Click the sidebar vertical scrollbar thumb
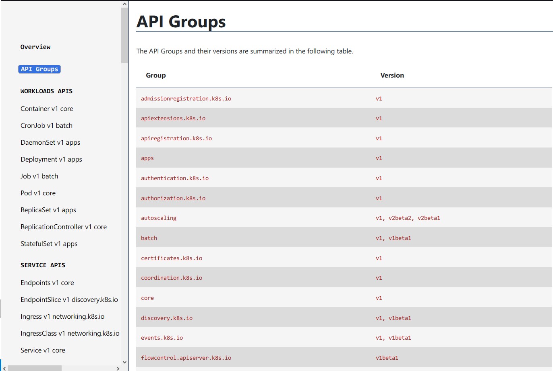This screenshot has width=553, height=371. 124,35
